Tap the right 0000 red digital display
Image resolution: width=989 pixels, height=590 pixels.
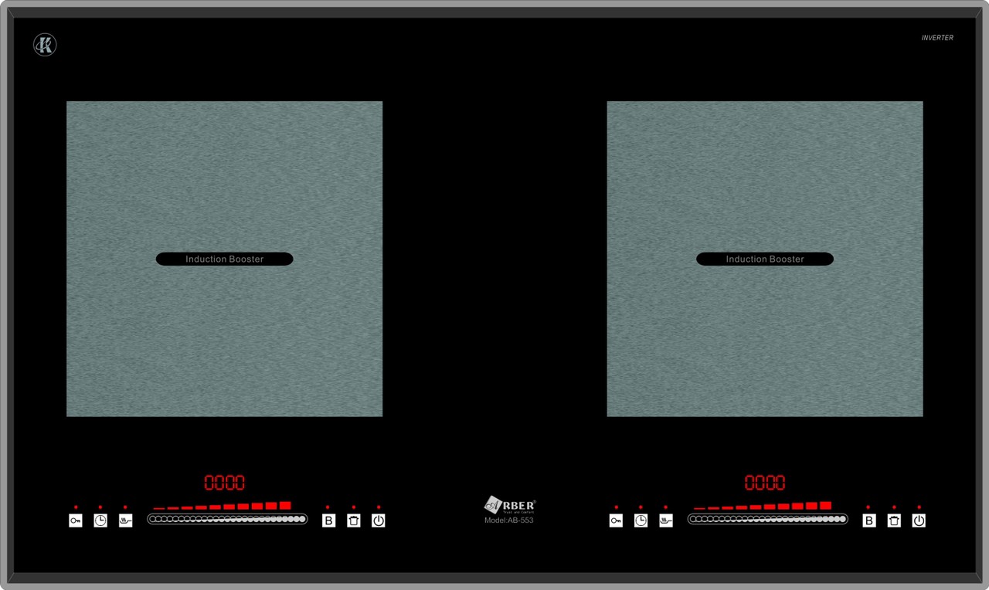pyautogui.click(x=765, y=483)
